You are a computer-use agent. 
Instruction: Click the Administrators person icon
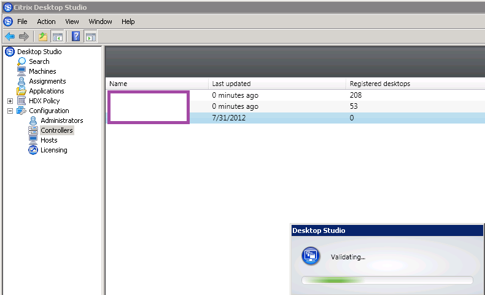tap(33, 120)
